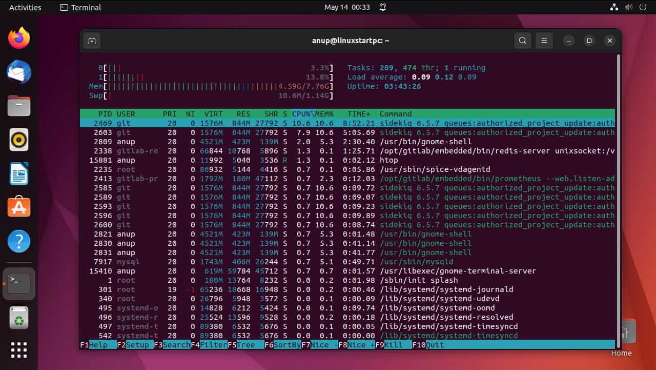Viewport: 656px width, 370px height.
Task: Click F8 Nice + in htop footer
Action: point(357,345)
